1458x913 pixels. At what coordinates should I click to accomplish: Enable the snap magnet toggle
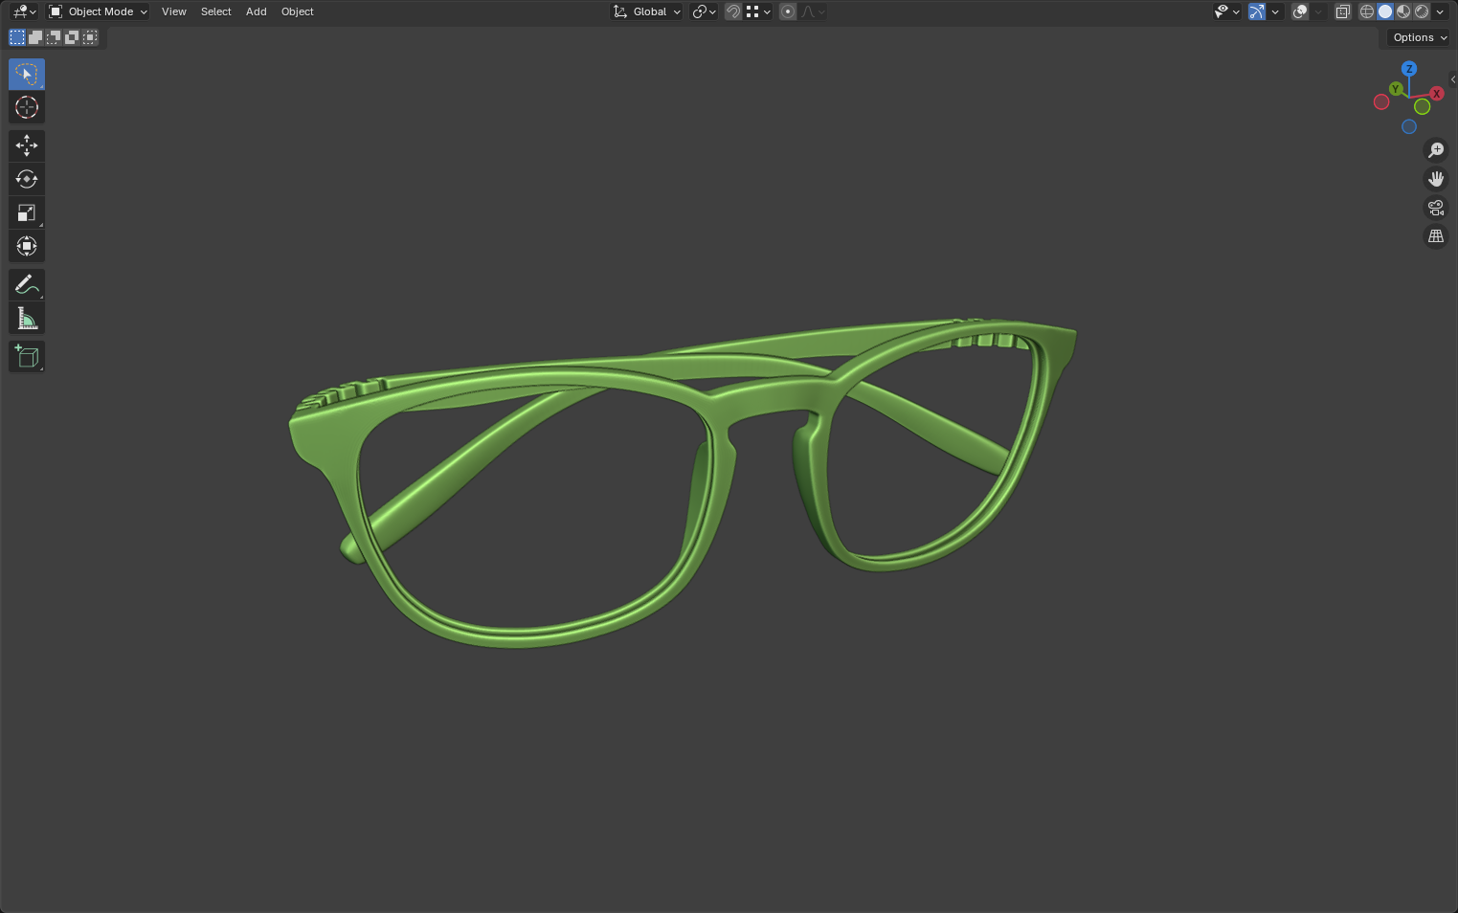click(732, 11)
